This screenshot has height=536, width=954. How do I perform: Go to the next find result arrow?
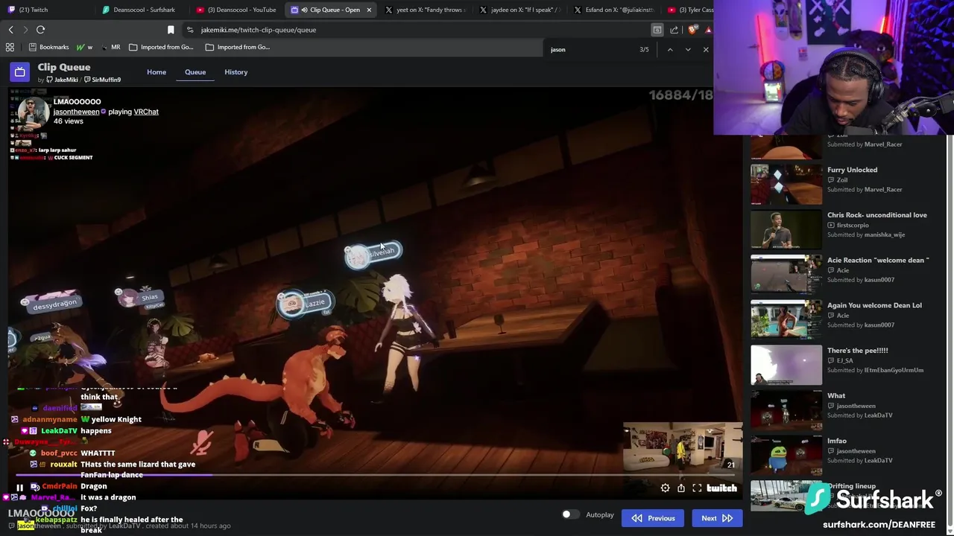click(x=688, y=50)
